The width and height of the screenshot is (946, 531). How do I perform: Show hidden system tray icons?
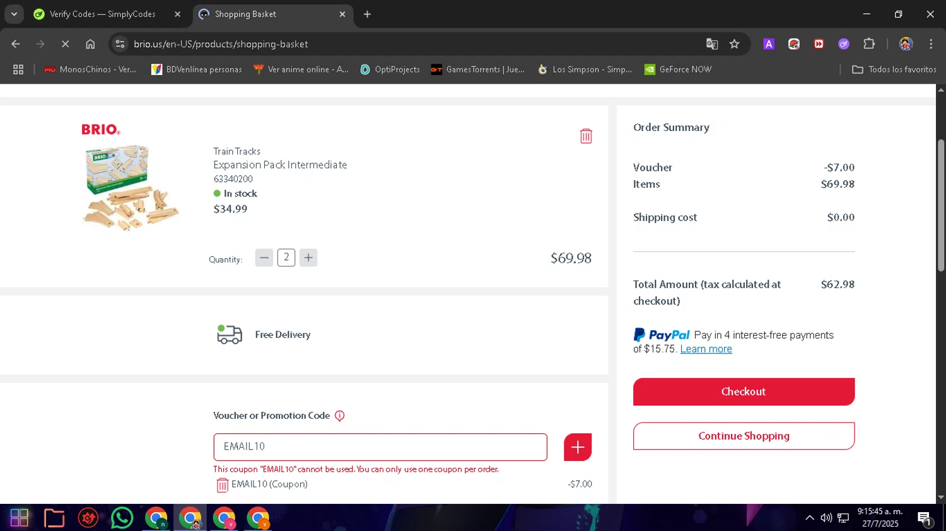point(810,518)
